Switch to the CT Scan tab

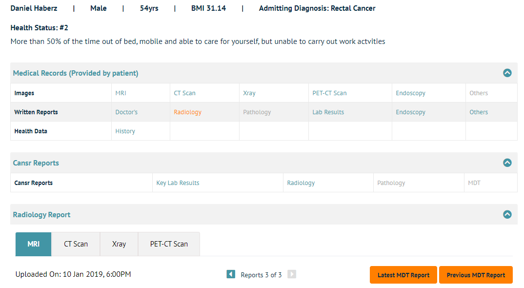pos(76,244)
